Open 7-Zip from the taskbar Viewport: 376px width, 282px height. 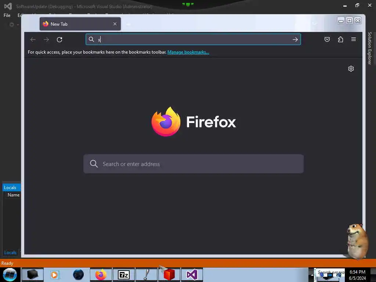124,275
